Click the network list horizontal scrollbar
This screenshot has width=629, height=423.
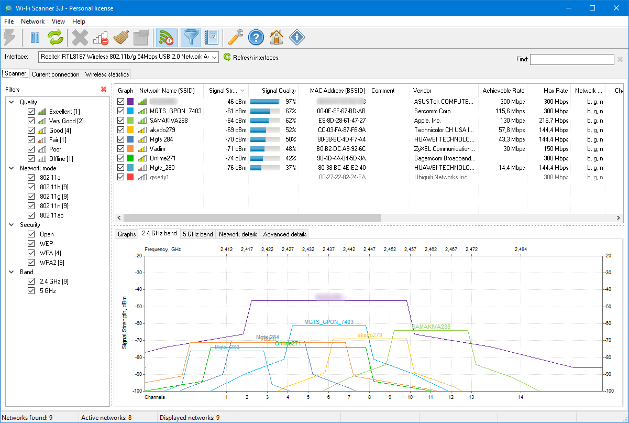coord(252,218)
